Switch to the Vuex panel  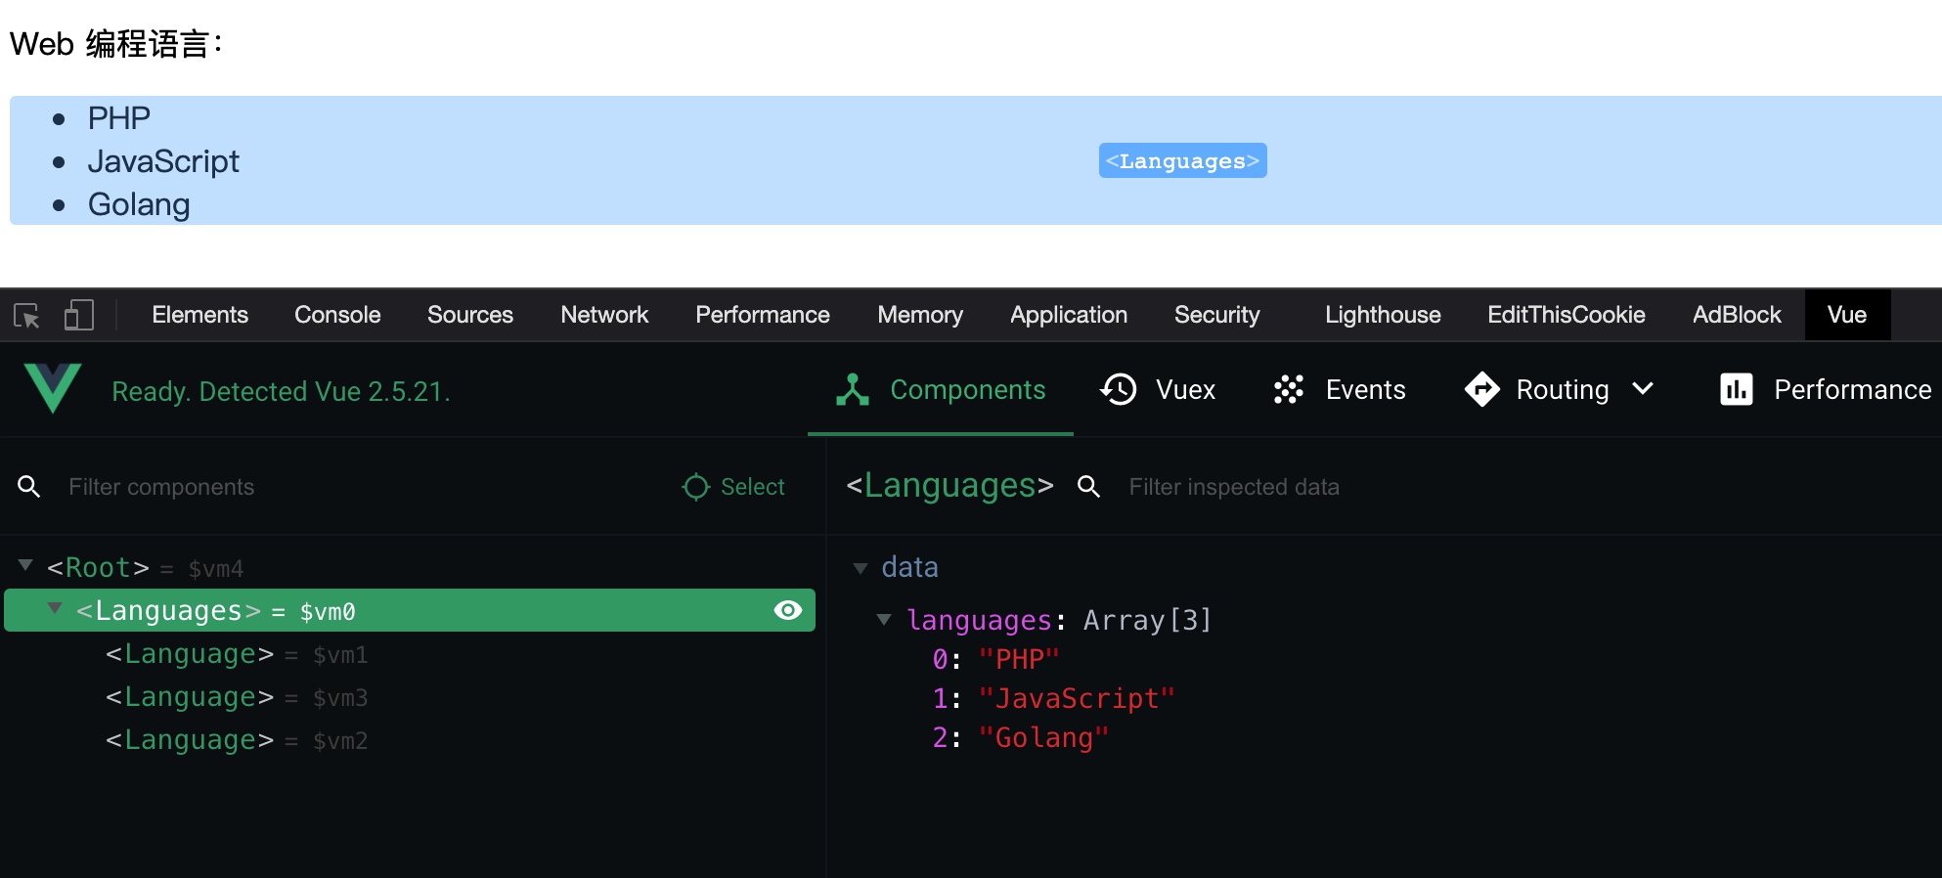click(x=1158, y=389)
